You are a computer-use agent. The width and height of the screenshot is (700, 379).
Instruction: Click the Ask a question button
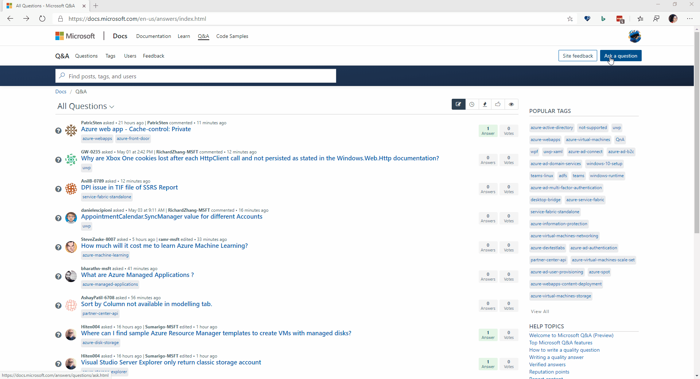pyautogui.click(x=621, y=55)
